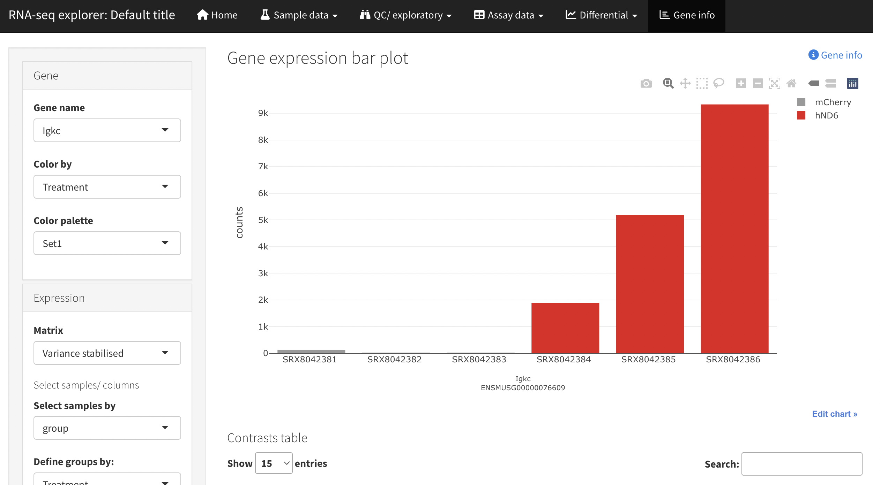Enable compare data on hover mode
Screen dimensions: 880x485
coord(830,84)
